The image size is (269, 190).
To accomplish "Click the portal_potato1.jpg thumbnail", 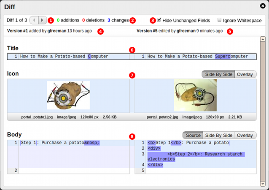I will click(68, 95).
